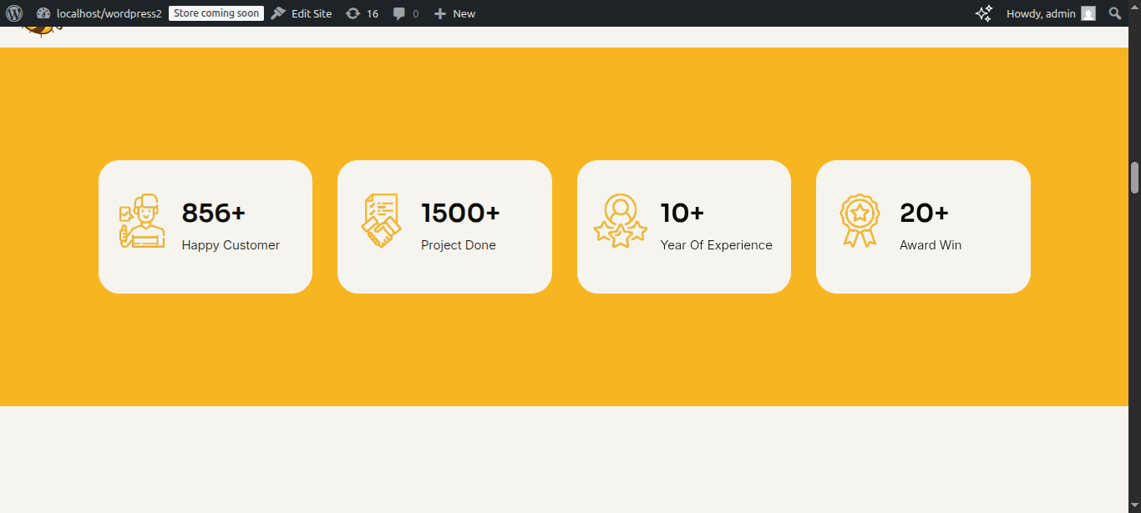Viewport: 1141px width, 513px height.
Task: Click the vertical page scrollbar thumb
Action: 1134,178
